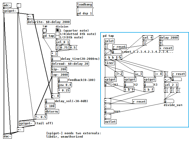Select the lop~ 2000 filter object
189x141 pixels.
[x=60, y=75]
